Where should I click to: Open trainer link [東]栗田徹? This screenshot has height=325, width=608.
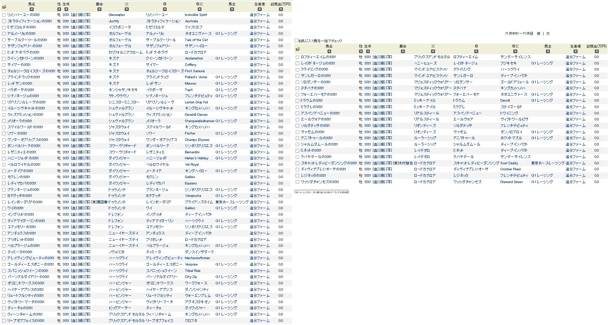pyautogui.click(x=99, y=202)
